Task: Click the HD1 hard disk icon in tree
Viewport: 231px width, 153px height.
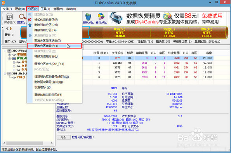Action: point(9,73)
